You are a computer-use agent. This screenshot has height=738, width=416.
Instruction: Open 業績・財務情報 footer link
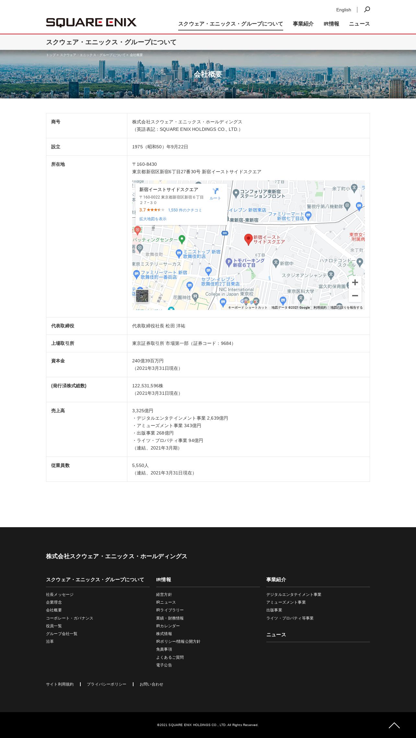pos(170,618)
